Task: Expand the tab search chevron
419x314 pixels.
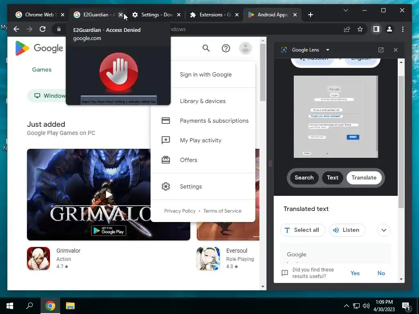Action: (345, 10)
